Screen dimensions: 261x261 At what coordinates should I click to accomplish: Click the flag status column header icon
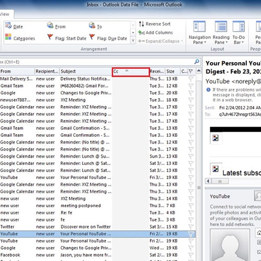[x=191, y=72]
